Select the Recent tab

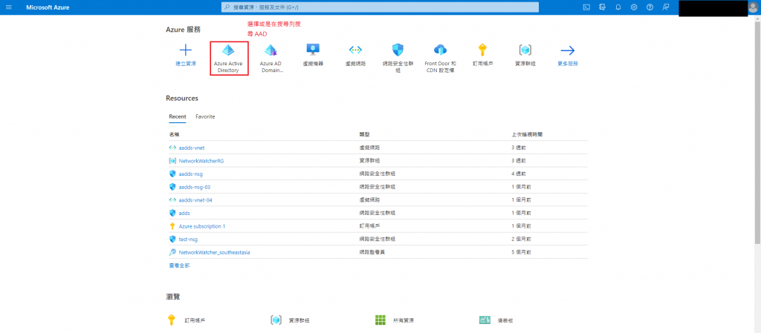coord(177,116)
